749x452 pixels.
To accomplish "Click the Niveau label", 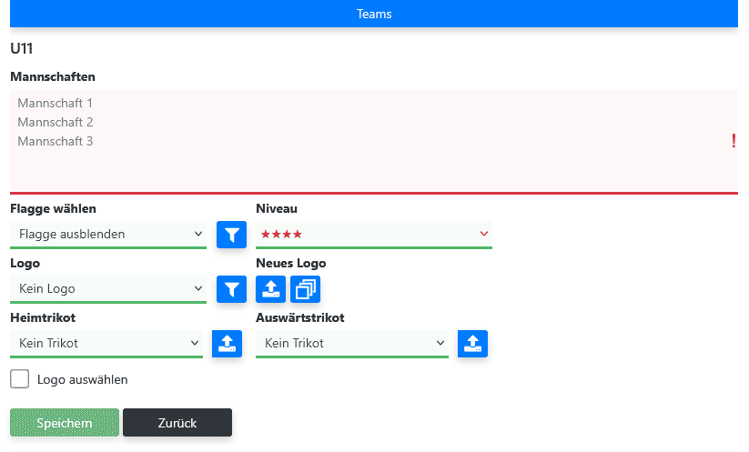I will click(x=277, y=208).
